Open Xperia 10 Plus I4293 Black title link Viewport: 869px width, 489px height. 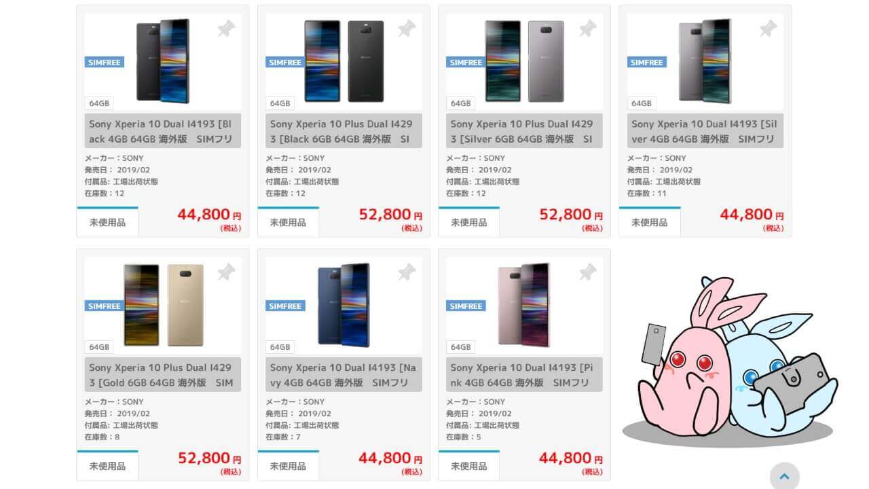pos(342,131)
